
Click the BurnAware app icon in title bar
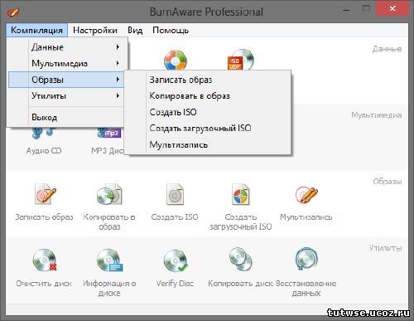coord(13,12)
